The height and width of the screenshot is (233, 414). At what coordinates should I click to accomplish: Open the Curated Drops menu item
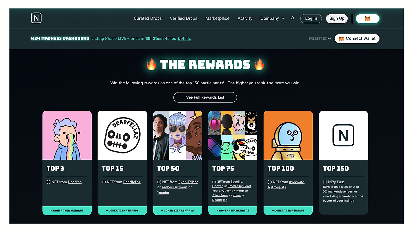click(147, 18)
